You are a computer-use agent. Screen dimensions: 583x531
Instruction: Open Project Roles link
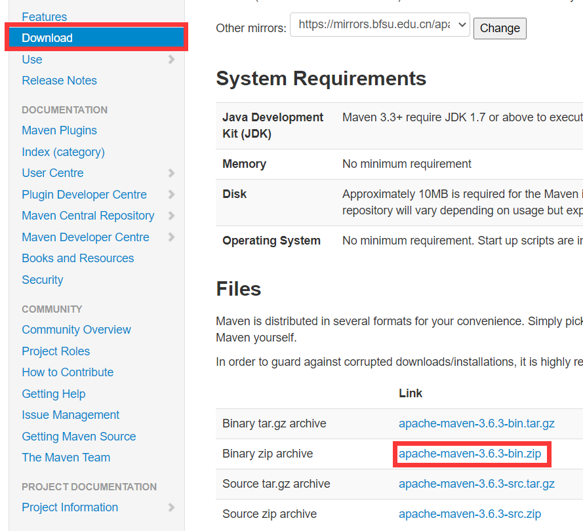pyautogui.click(x=56, y=351)
